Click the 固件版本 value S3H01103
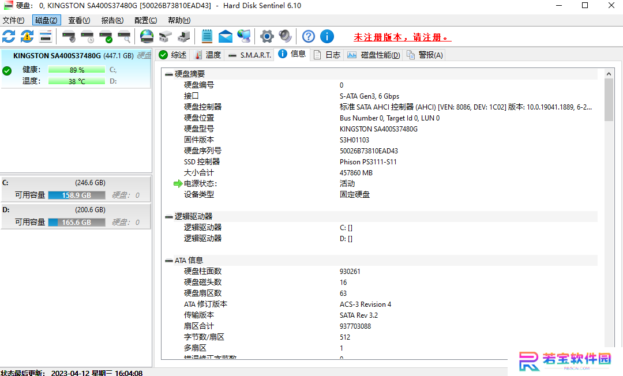Image resolution: width=623 pixels, height=376 pixels. (354, 140)
